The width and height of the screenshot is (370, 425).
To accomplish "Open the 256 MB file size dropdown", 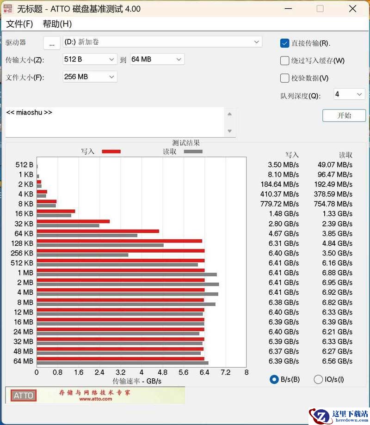I will click(90, 77).
